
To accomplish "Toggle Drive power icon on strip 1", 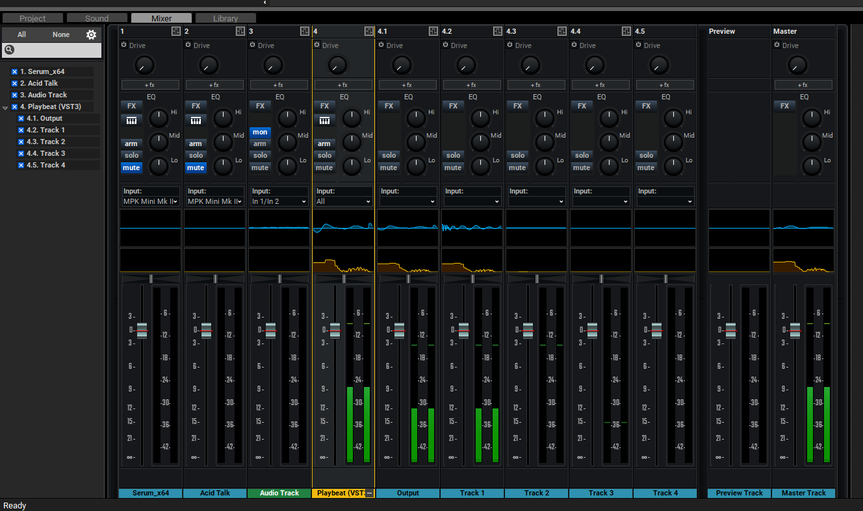I will (x=123, y=45).
